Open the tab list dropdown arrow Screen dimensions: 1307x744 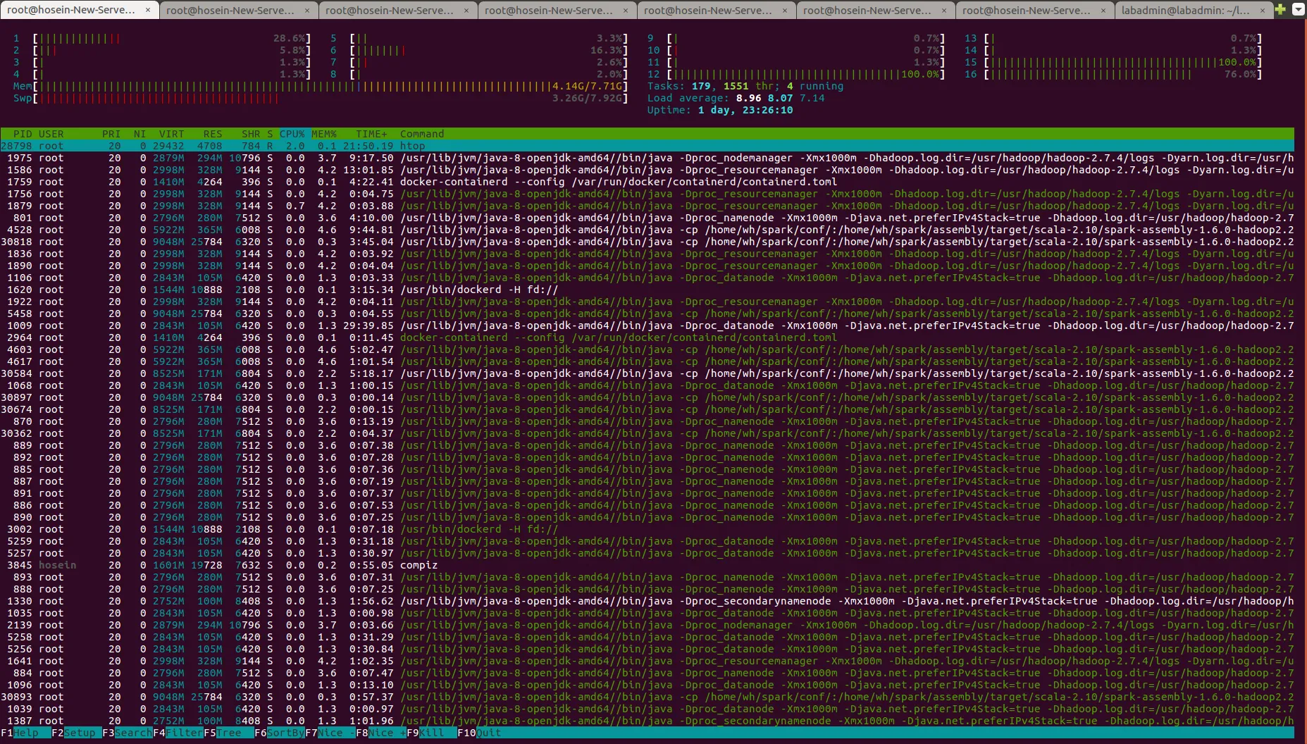1299,10
